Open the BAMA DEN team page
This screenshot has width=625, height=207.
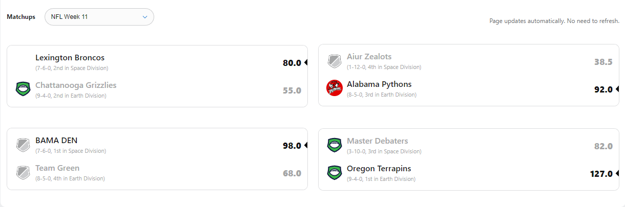56,141
